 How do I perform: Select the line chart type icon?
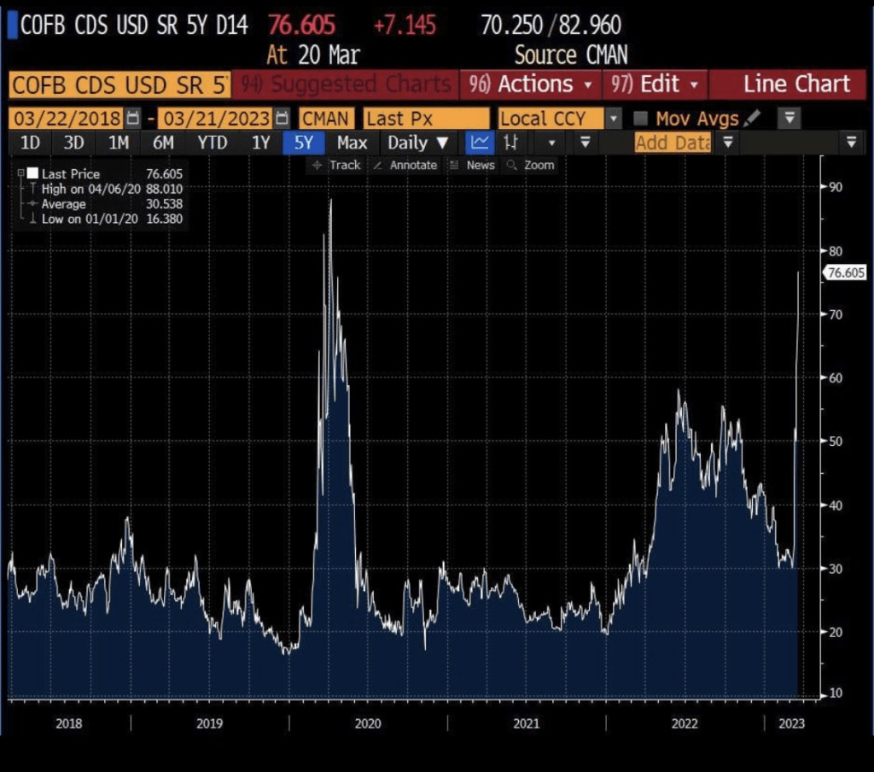click(481, 143)
